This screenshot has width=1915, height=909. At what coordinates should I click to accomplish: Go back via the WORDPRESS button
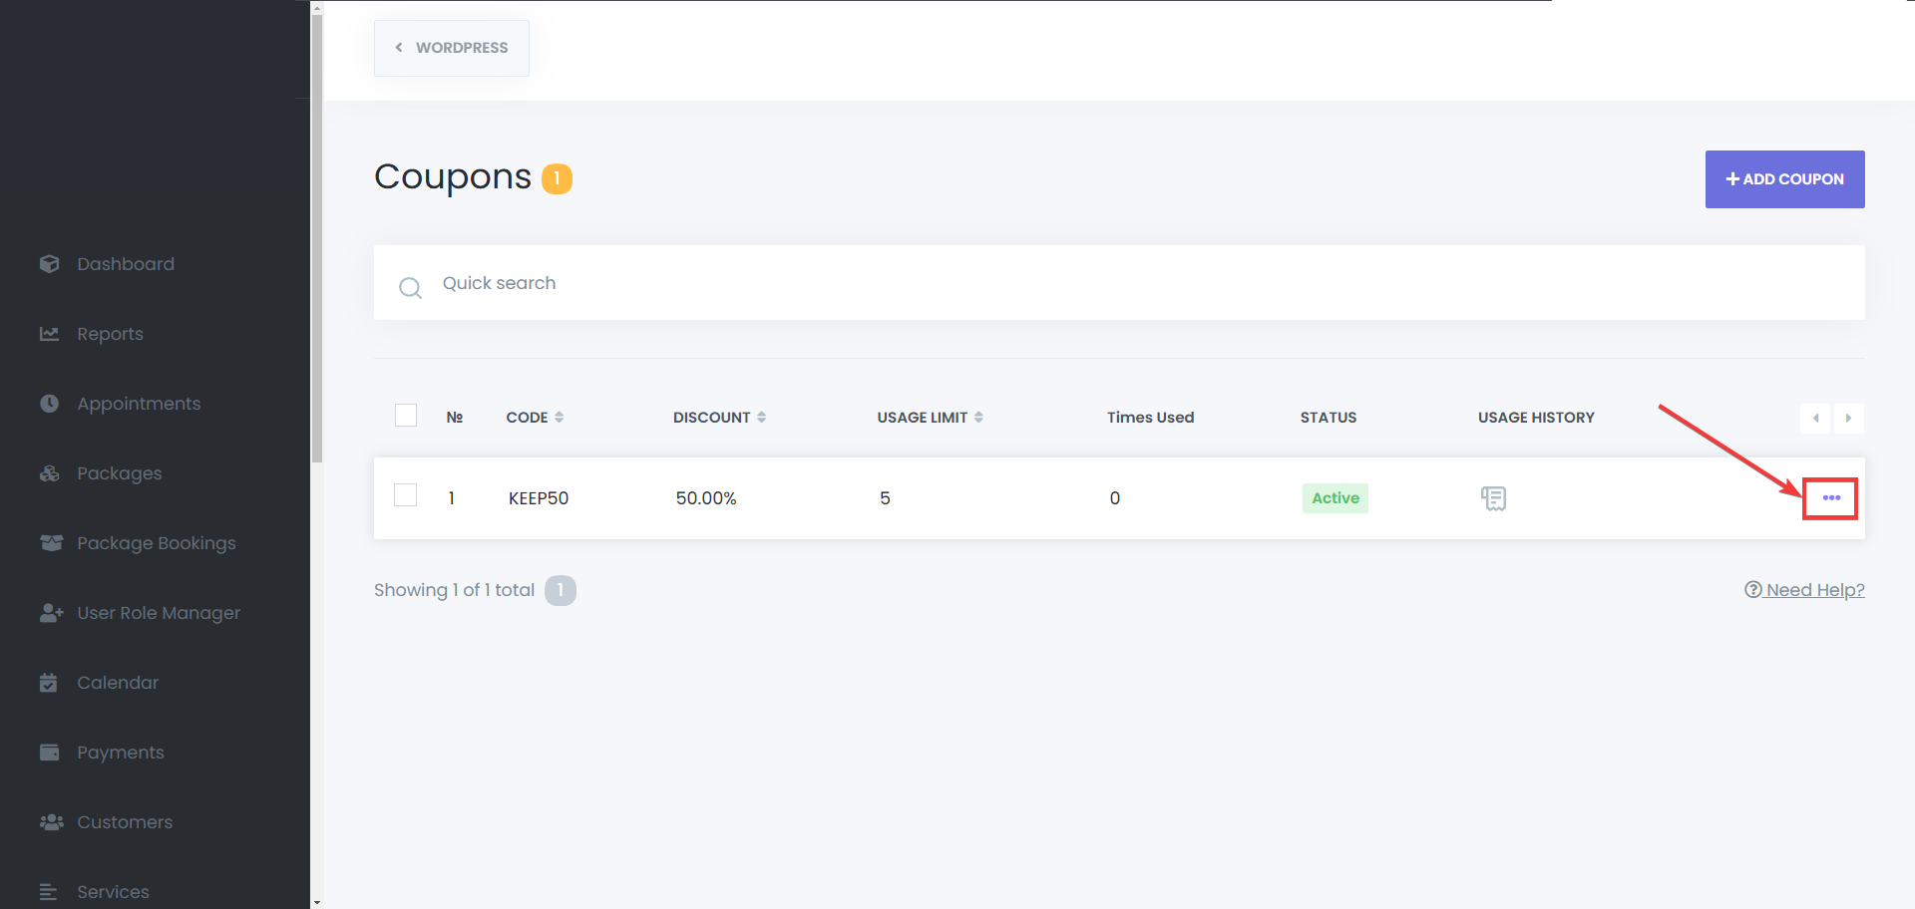pos(452,48)
